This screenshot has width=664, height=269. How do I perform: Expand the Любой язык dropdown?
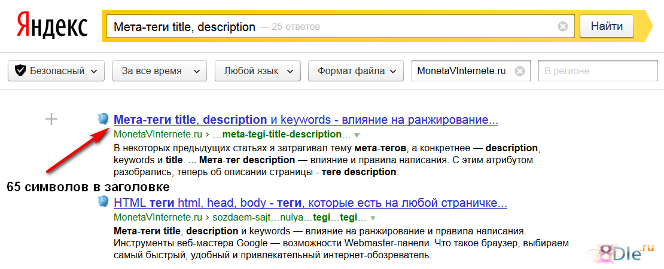pos(258,71)
